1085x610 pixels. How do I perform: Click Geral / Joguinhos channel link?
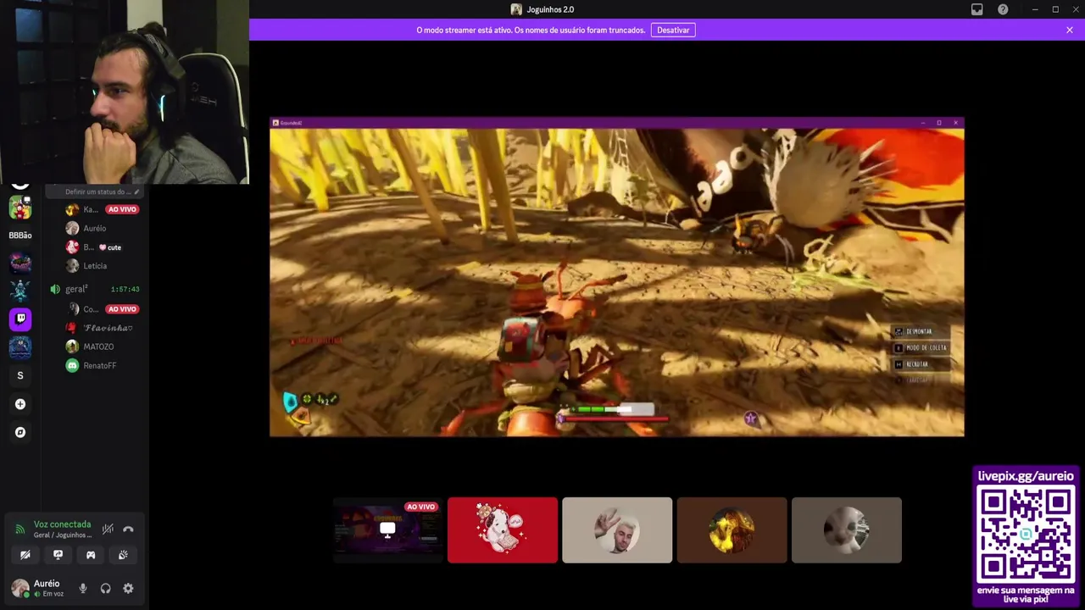click(x=63, y=535)
